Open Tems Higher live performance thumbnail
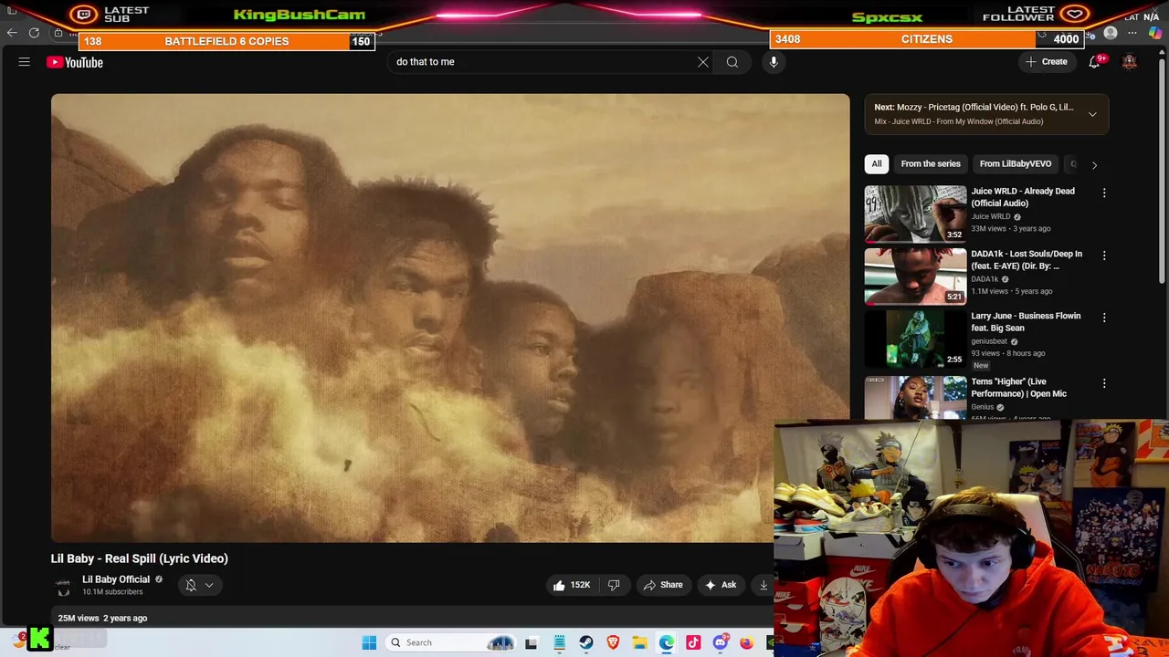 click(x=915, y=396)
